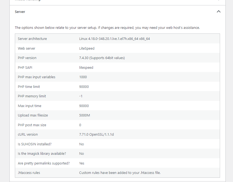Select the Is SUHOSIN installed row label
The width and height of the screenshot is (233, 182).
(35, 144)
